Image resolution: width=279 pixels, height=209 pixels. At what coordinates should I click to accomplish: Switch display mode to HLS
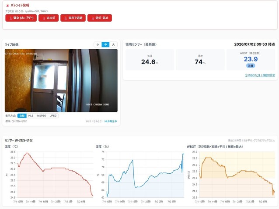(31, 116)
